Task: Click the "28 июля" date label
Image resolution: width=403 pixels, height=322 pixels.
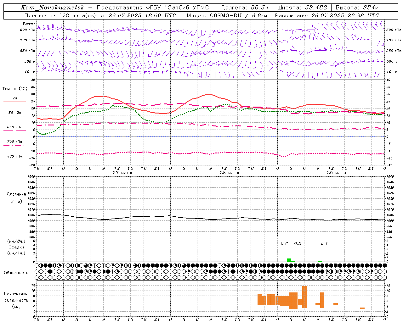Action: pyautogui.click(x=230, y=173)
